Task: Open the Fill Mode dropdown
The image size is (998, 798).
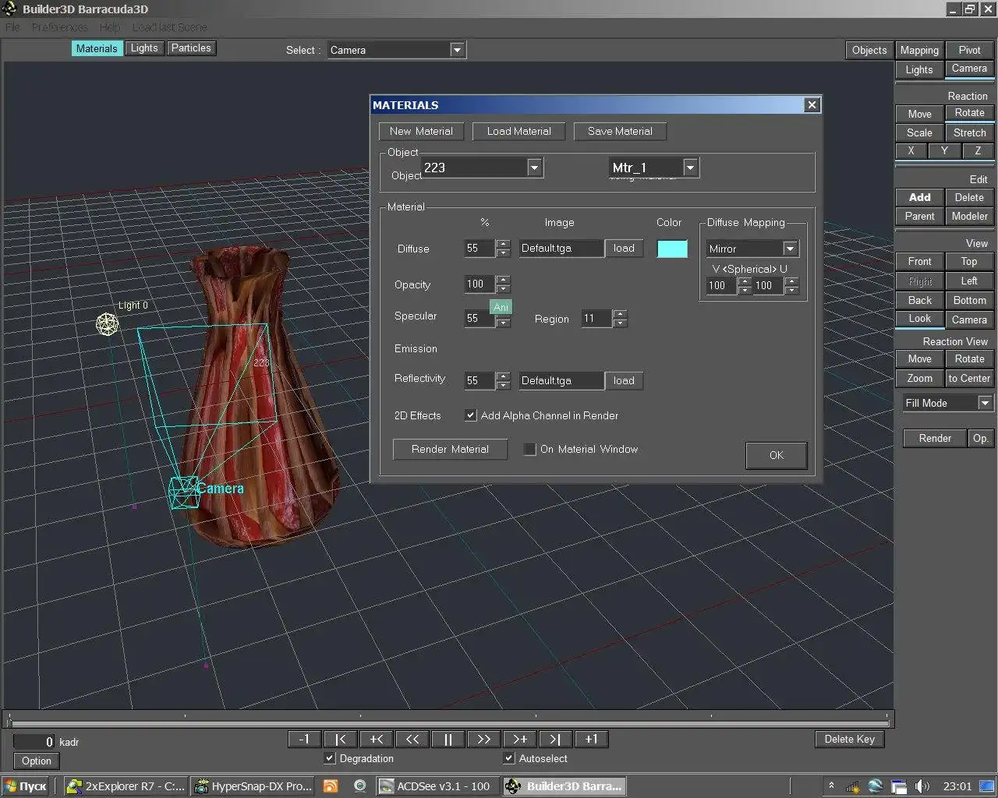Action: tap(985, 403)
